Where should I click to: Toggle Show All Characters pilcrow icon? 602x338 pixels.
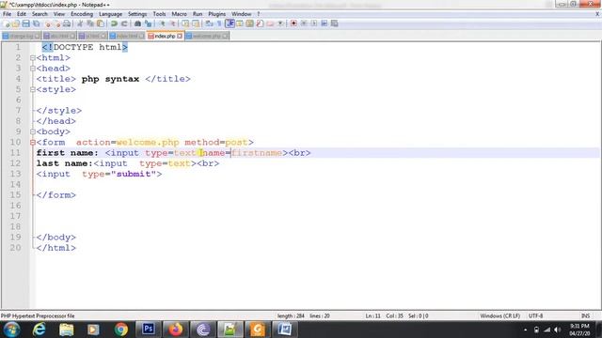219,23
